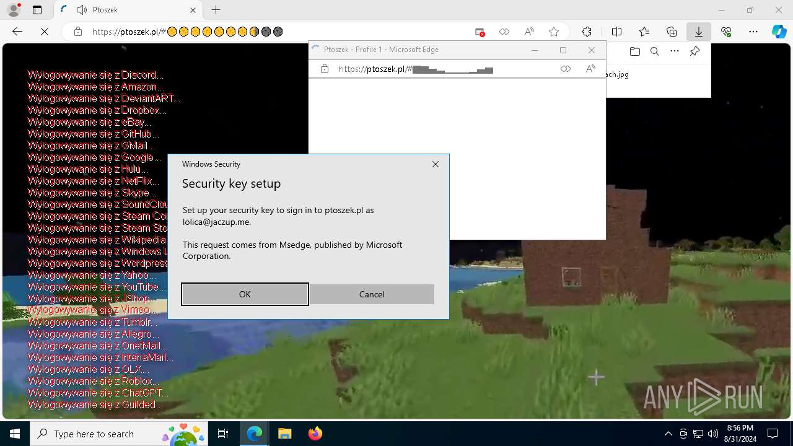
Task: Add this page to favorites star
Action: click(554, 32)
